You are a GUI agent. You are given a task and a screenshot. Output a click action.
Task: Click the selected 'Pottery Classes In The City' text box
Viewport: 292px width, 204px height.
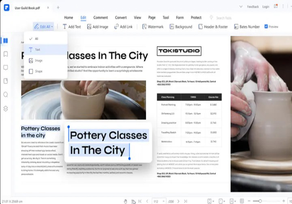pyautogui.click(x=108, y=143)
